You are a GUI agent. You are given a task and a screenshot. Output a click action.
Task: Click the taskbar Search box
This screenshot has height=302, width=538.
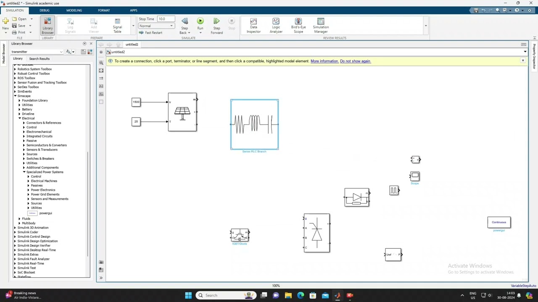[x=226, y=295]
